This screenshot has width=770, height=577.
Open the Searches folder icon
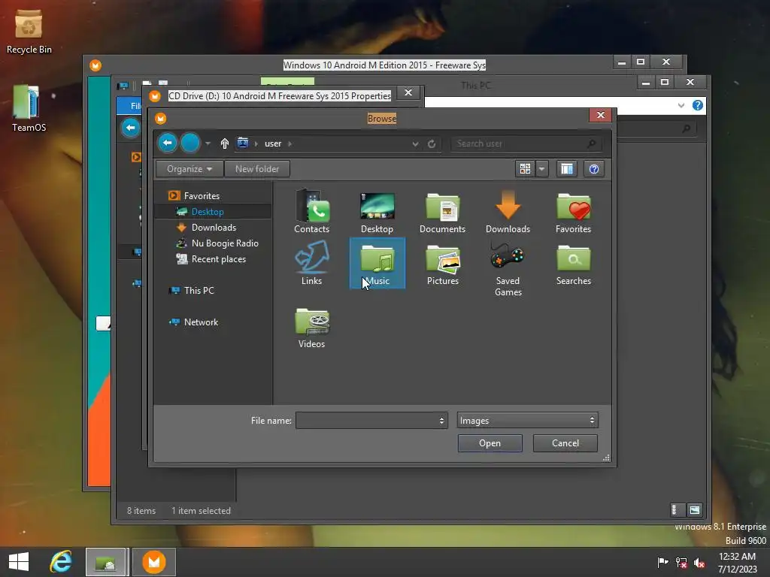coord(573,264)
